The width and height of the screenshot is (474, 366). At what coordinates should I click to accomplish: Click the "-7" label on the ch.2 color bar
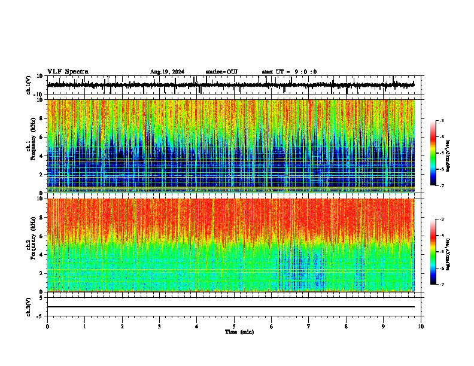tap(442, 284)
